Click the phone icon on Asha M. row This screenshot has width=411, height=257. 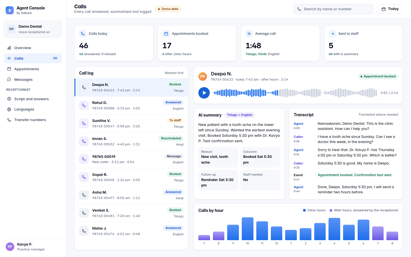pyautogui.click(x=84, y=195)
